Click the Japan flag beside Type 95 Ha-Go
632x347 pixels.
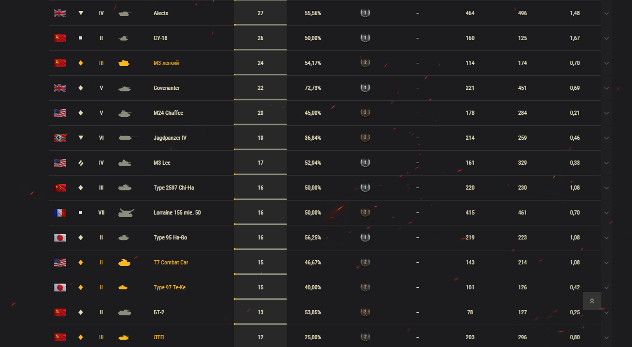click(x=60, y=237)
